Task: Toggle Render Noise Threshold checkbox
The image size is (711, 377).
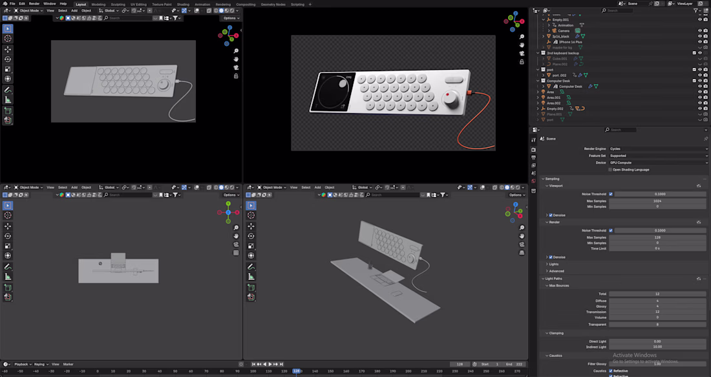Action: [x=611, y=230]
